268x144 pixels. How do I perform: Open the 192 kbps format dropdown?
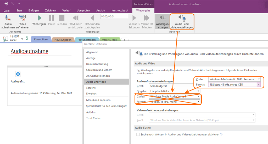[x=259, y=85]
